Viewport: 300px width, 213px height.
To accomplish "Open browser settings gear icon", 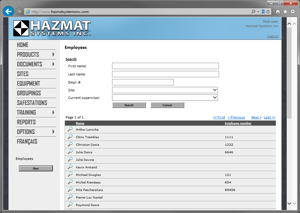I will pos(293,12).
